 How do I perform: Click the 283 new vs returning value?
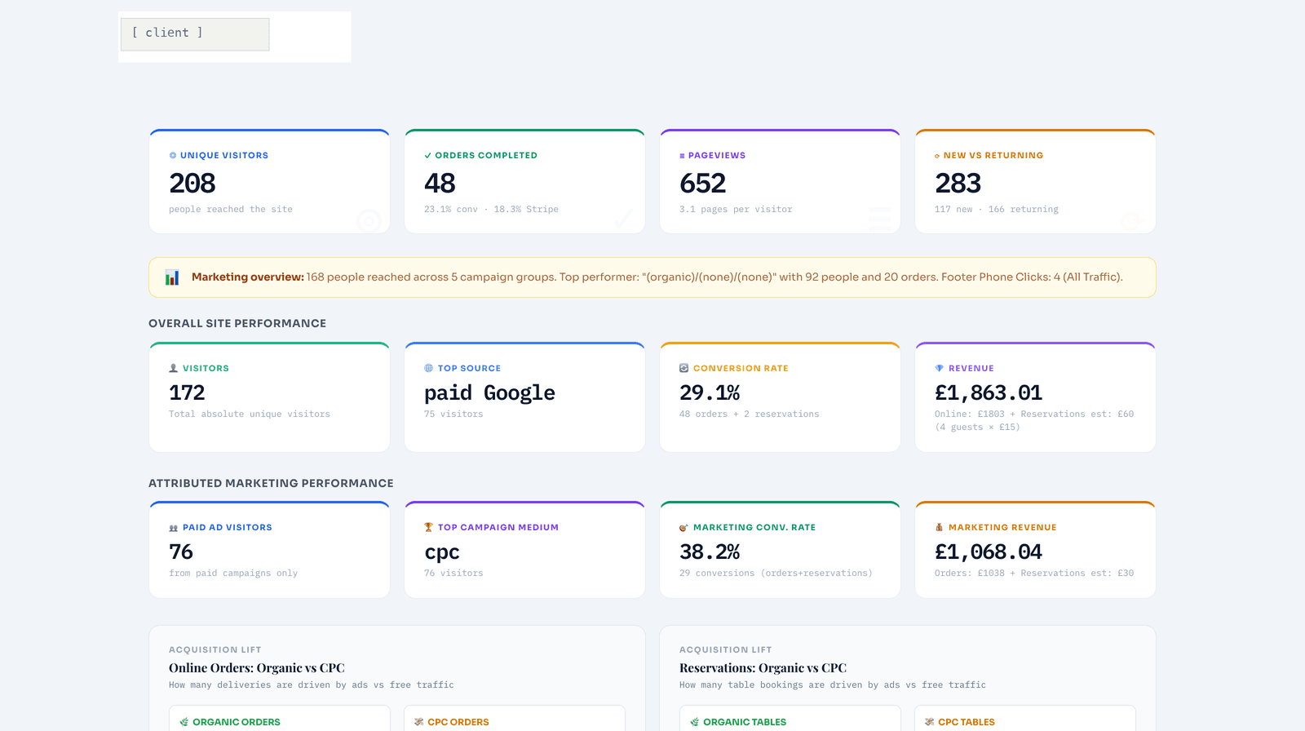(958, 184)
